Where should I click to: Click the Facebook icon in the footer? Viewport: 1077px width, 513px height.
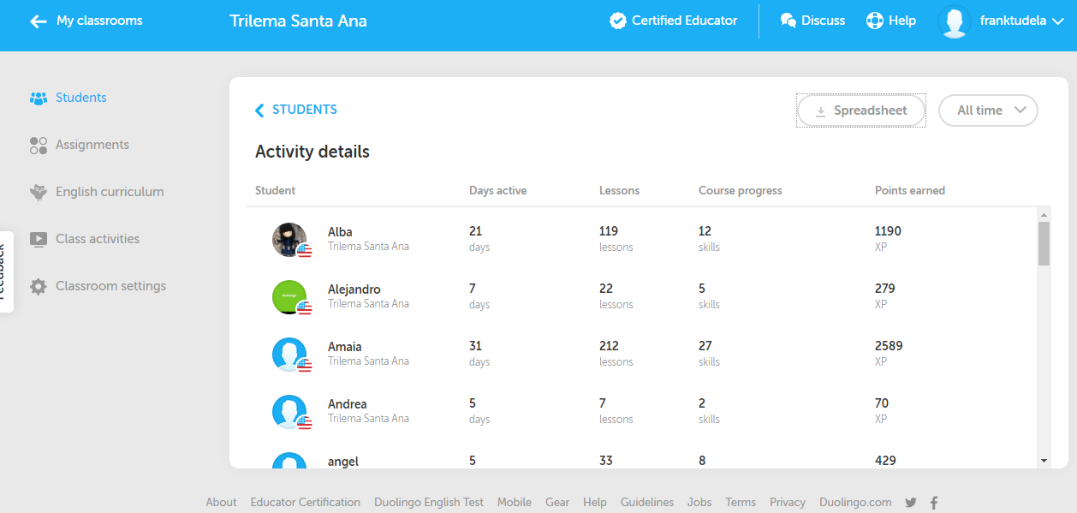933,502
